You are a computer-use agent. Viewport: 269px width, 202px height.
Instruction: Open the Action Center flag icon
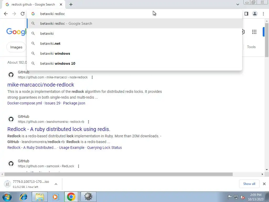click(x=230, y=197)
